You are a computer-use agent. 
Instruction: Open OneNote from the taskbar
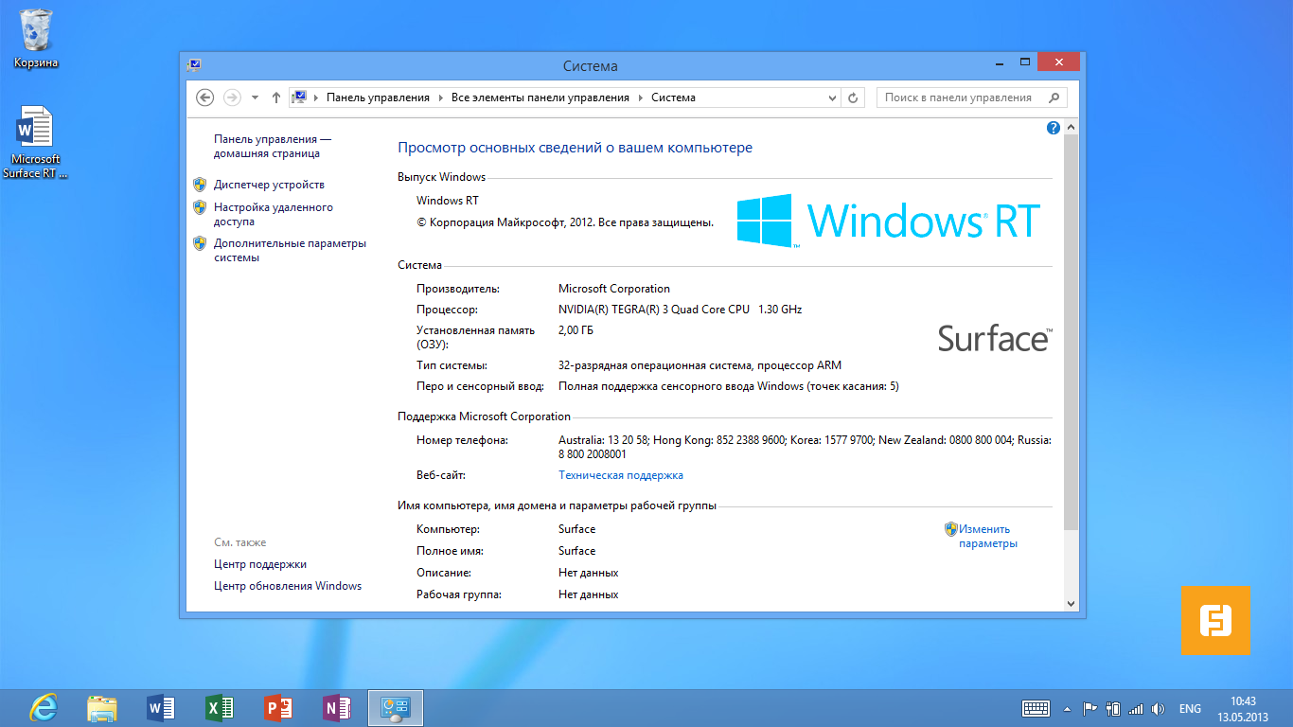337,708
